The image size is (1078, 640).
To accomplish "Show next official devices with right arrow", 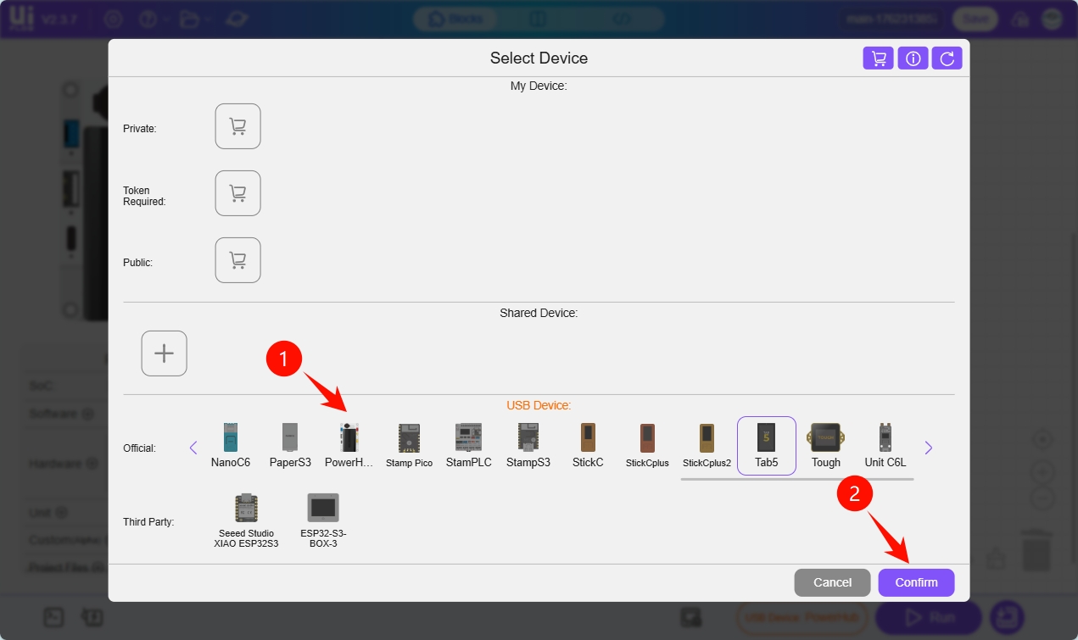I will (928, 448).
